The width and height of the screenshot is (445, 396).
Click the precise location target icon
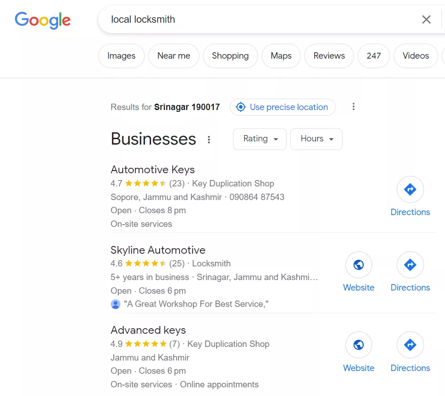coord(241,107)
